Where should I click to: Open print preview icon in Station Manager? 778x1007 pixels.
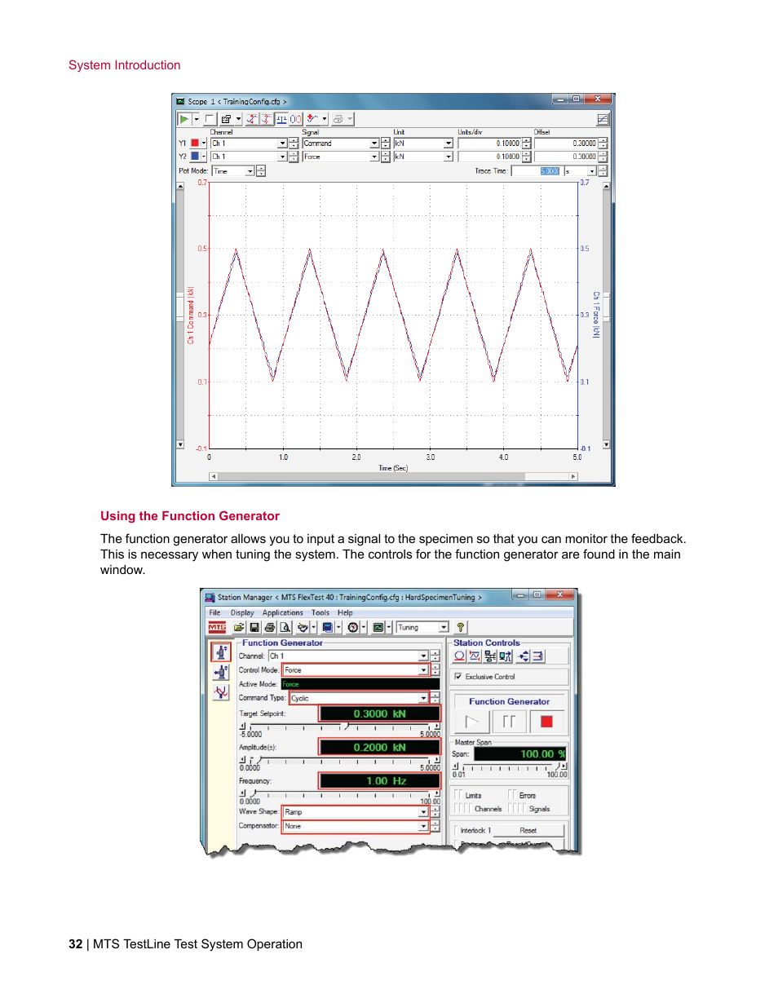click(x=285, y=627)
